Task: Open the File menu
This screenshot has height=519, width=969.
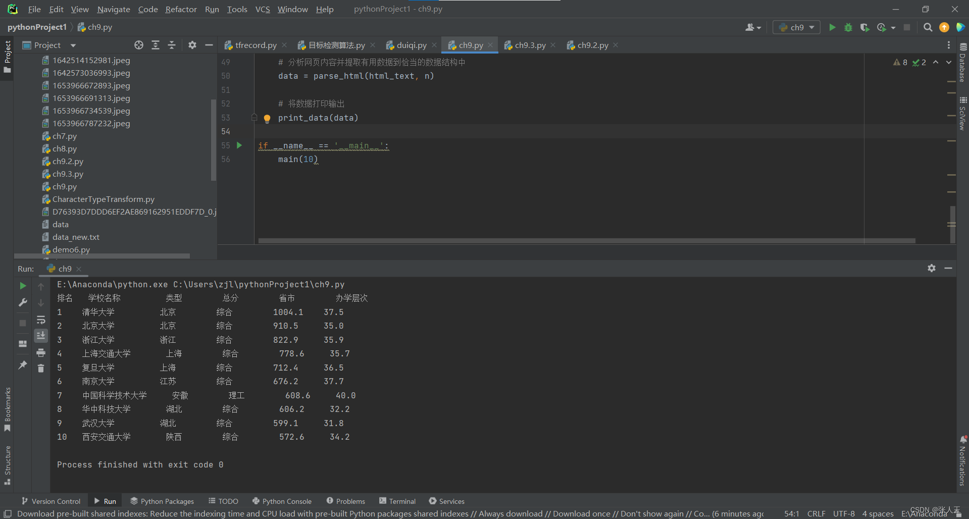Action: click(x=34, y=9)
